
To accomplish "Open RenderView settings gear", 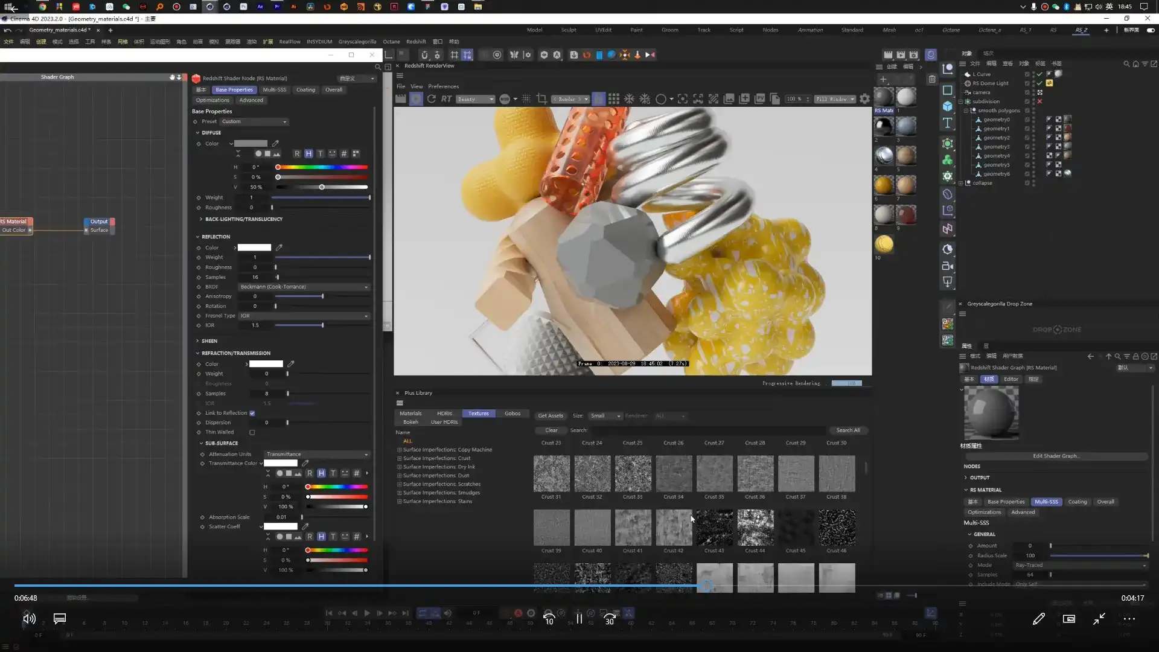I will click(x=864, y=99).
